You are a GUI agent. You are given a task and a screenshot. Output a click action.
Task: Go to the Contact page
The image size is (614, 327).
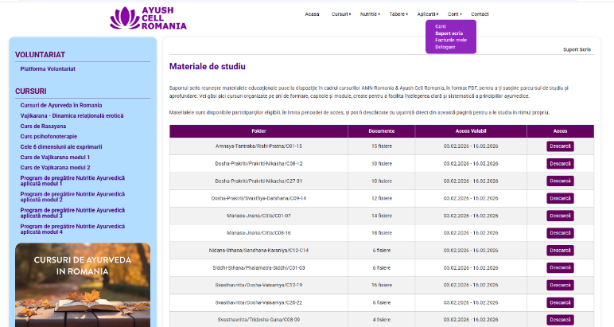tap(480, 14)
